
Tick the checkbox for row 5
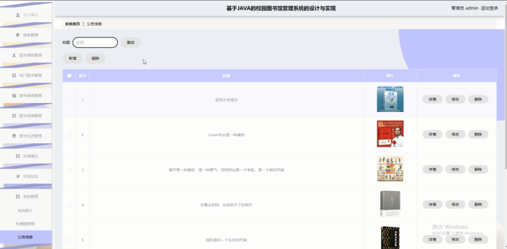pyautogui.click(x=69, y=240)
